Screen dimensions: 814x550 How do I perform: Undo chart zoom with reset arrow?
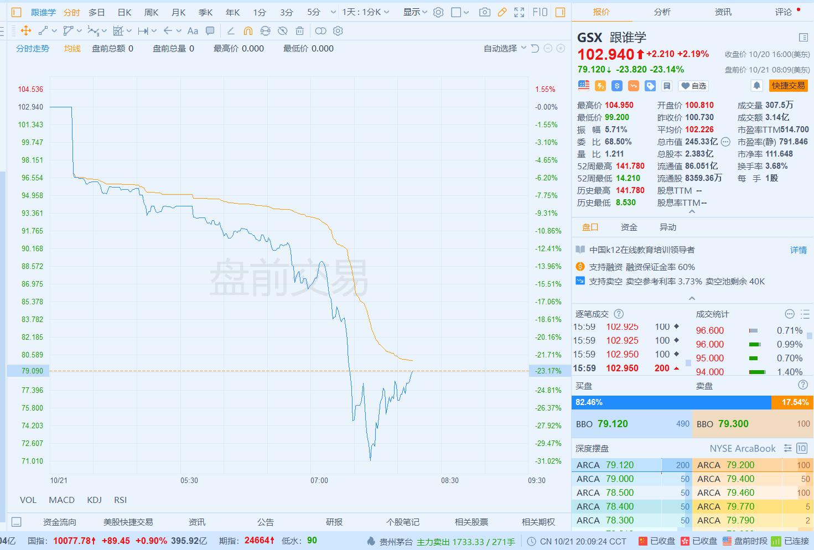click(535, 49)
